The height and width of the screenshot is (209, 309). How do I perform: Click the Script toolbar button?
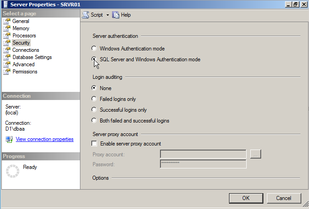coord(93,15)
